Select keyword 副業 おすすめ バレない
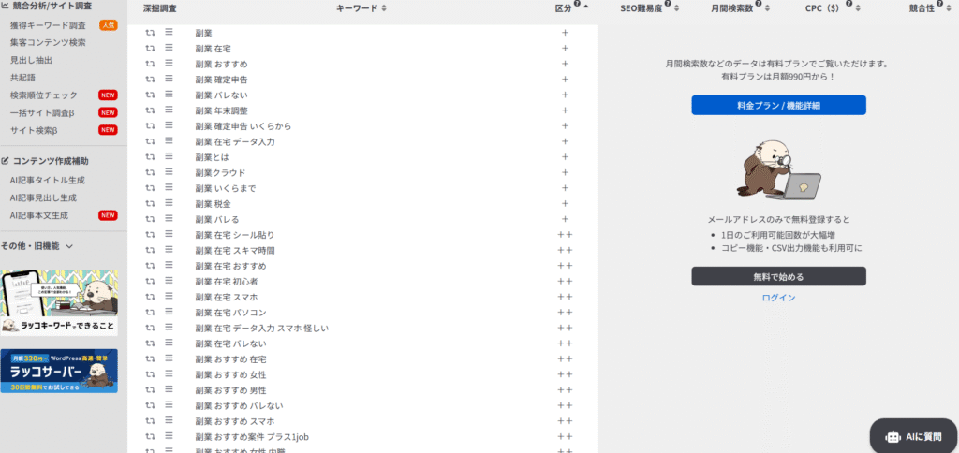 pyautogui.click(x=239, y=406)
